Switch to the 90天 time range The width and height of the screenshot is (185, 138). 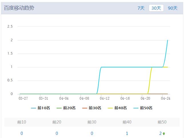click(x=172, y=8)
